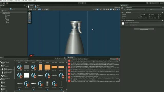164x92 pixels.
Task: Collapse the Raptor root in hierarchy
Action: [2, 11]
